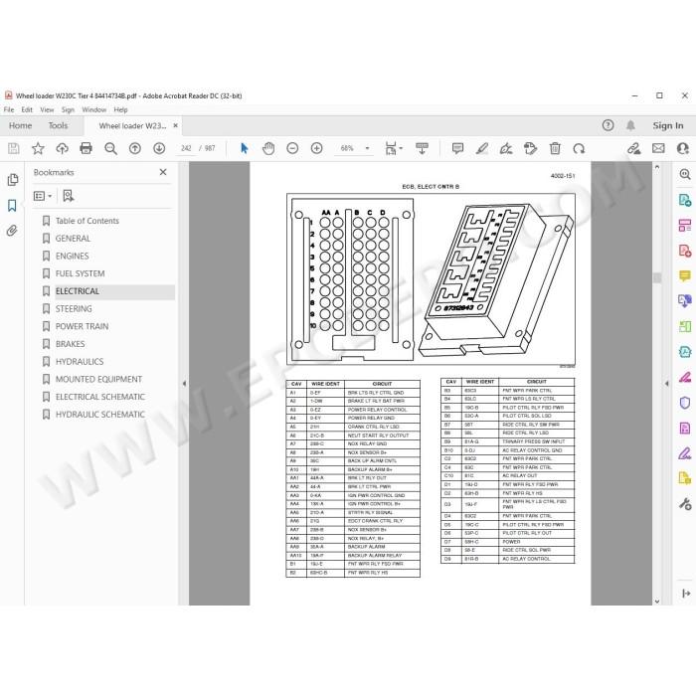Open the STEERING bookmark
Viewport: 696px width, 696px height.
point(74,309)
